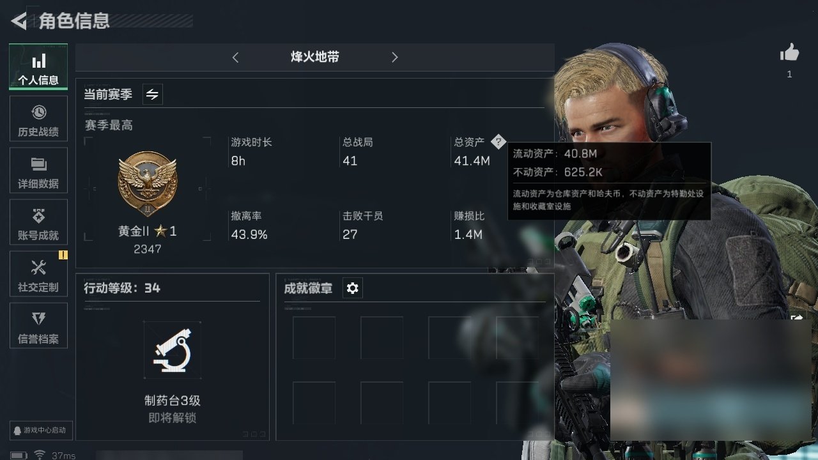
Task: Click the share arrow near character
Action: point(797,318)
